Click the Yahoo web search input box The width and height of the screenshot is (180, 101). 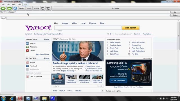click(x=88, y=28)
